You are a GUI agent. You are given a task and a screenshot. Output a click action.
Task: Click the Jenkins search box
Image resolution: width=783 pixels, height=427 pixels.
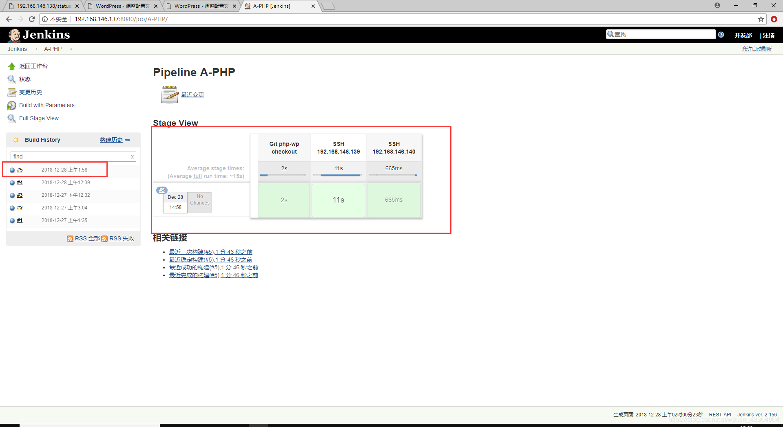pos(661,34)
